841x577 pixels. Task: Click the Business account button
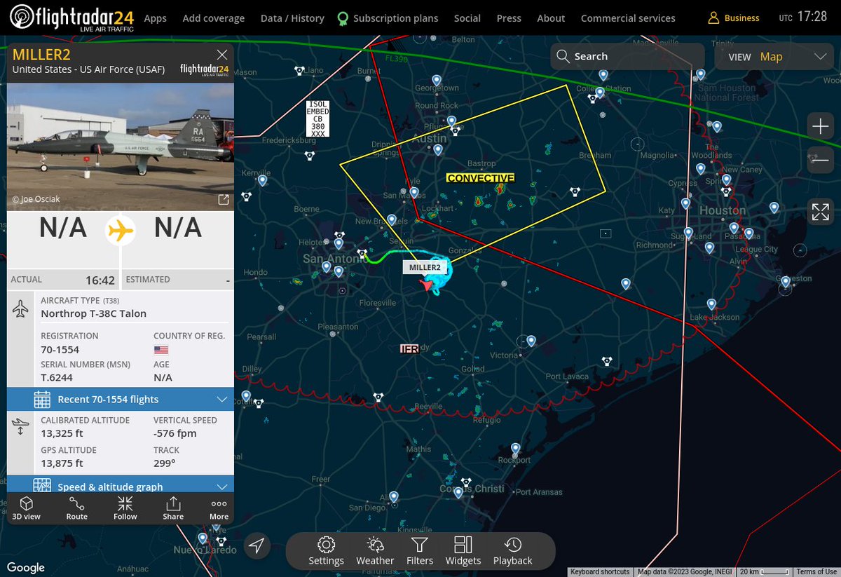tap(733, 18)
